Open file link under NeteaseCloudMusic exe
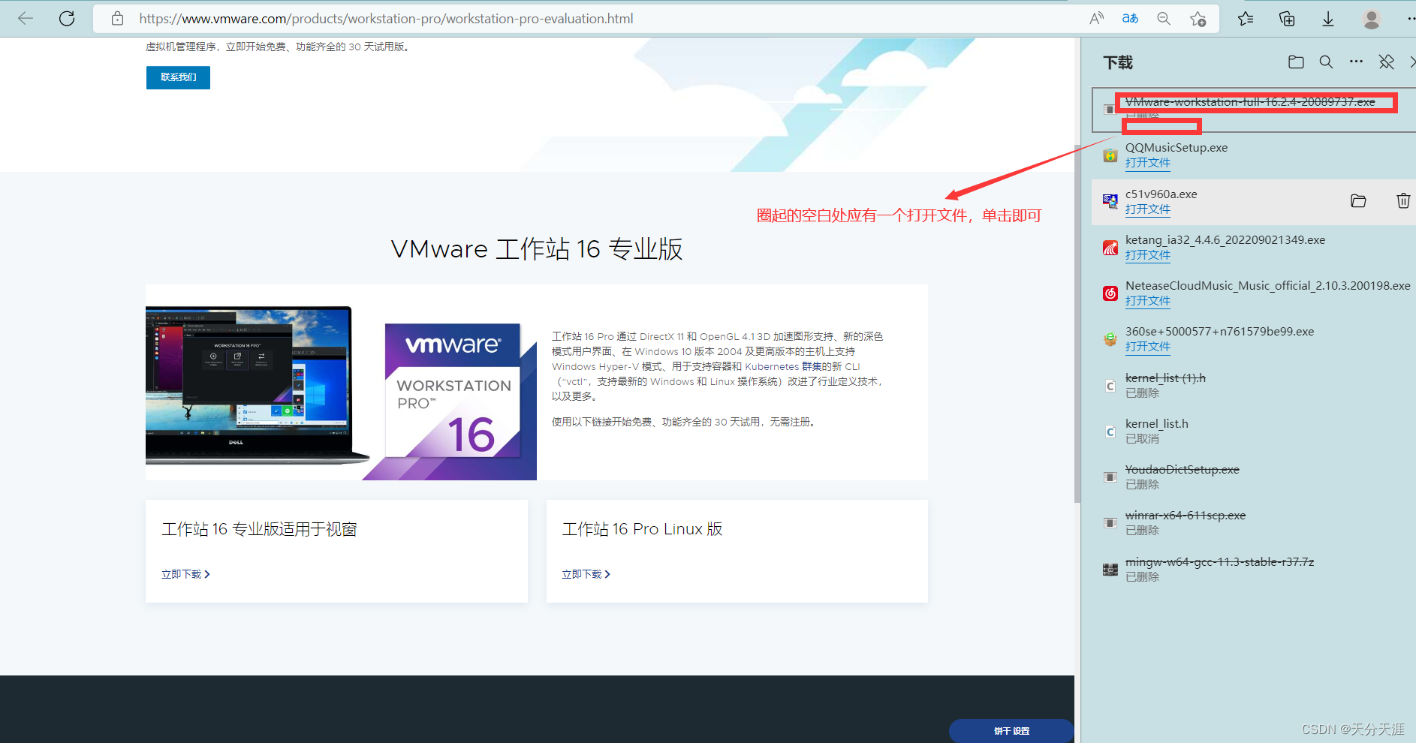The height and width of the screenshot is (743, 1416). click(1147, 301)
